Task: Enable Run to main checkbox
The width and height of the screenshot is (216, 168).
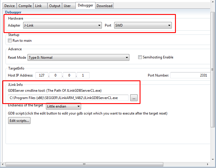Action: pyautogui.click(x=10, y=41)
